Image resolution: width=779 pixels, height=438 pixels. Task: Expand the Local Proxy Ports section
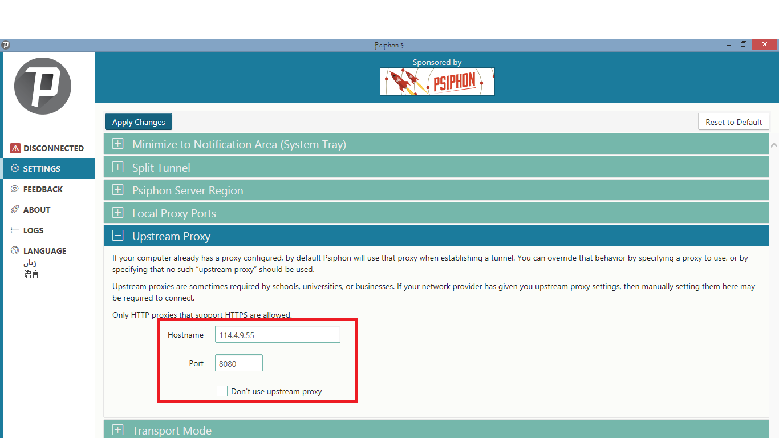pos(436,213)
